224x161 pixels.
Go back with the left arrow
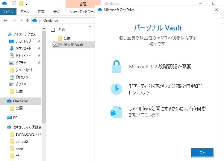(x=5, y=21)
